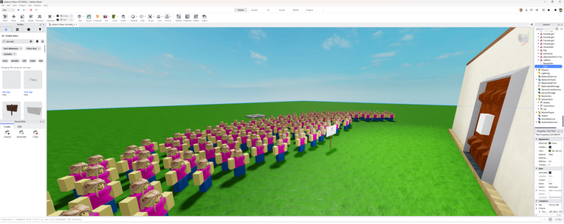This screenshot has width=564, height=224.
Task: Click the Toolbox search field
Action: coord(17,41)
